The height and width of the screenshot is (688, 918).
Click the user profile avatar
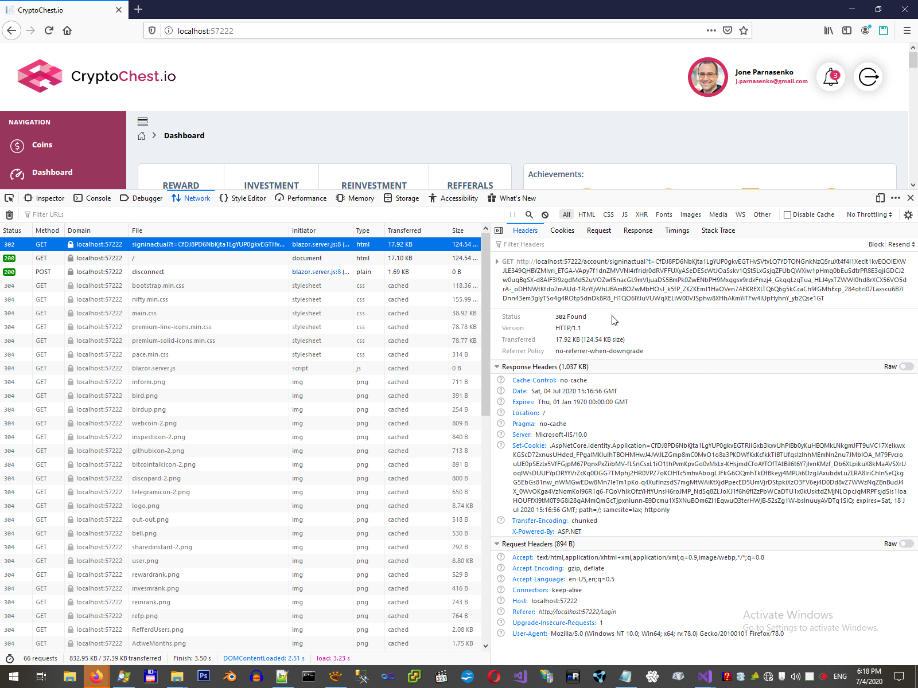click(x=707, y=77)
